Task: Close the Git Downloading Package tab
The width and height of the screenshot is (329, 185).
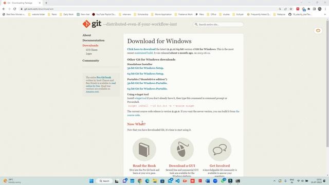Action: coord(40,3)
